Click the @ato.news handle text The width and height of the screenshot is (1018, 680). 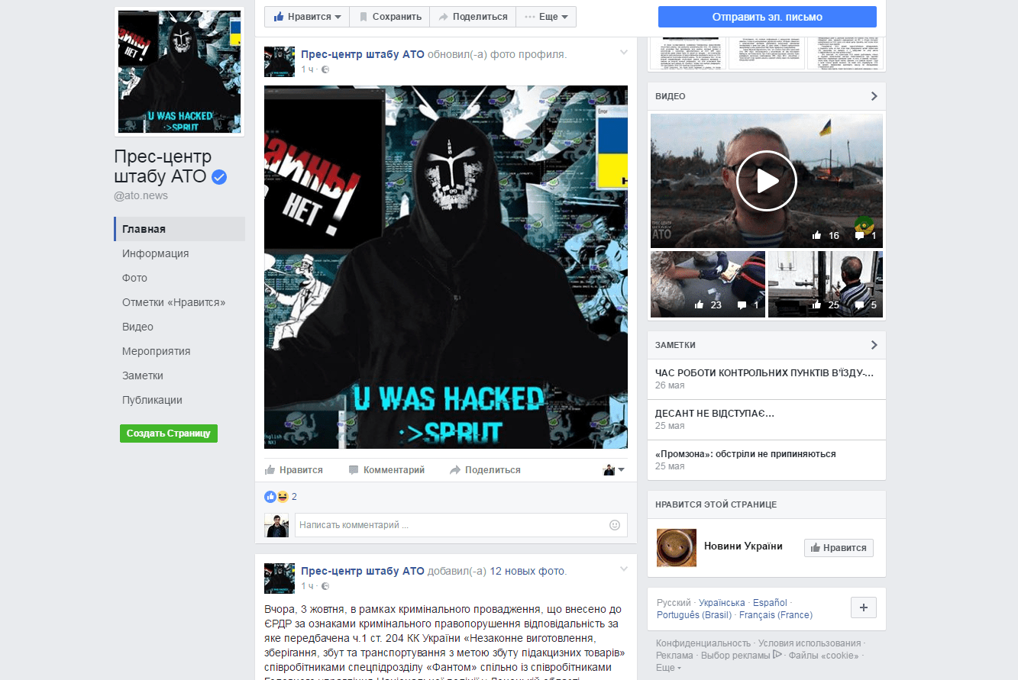(141, 195)
